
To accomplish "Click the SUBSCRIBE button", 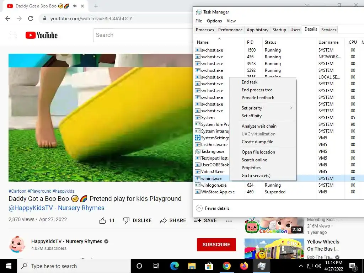I will tap(216, 245).
